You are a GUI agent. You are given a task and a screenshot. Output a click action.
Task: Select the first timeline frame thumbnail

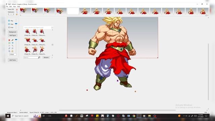tap(26, 11)
